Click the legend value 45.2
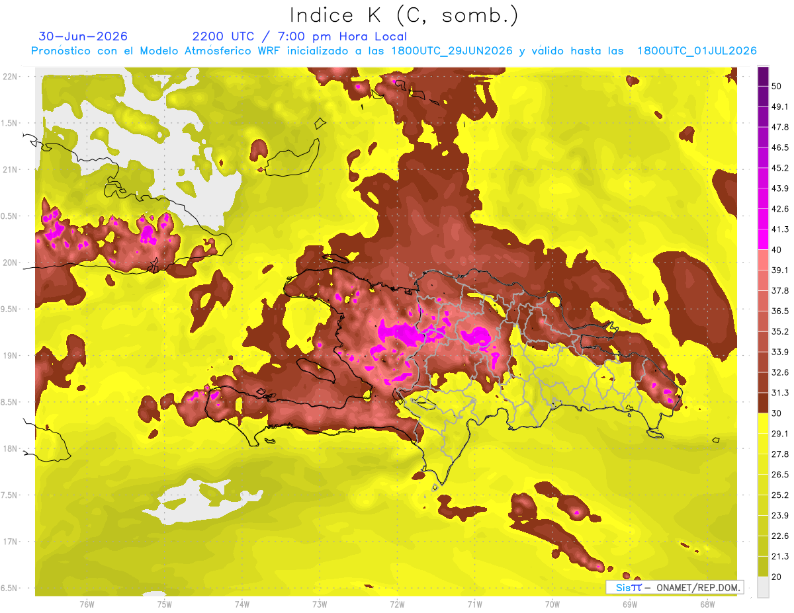Image resolution: width=794 pixels, height=613 pixels. 780,169
